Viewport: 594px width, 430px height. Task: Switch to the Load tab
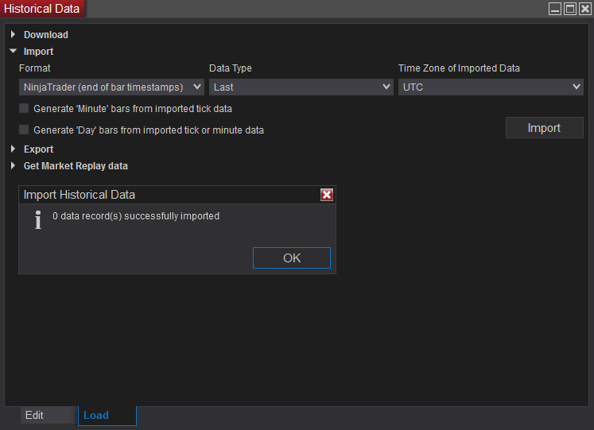coord(96,416)
